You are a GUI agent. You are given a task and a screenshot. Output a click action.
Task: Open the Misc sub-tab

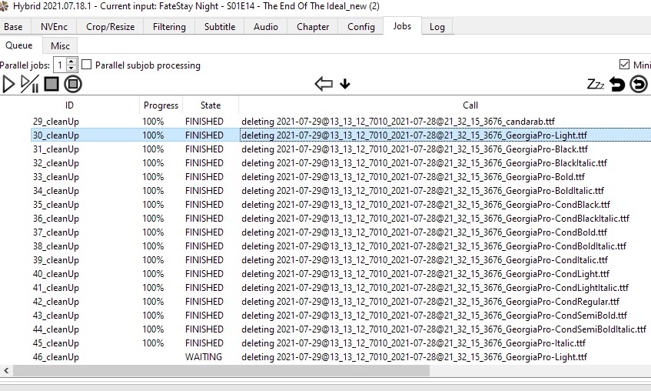[x=60, y=46]
